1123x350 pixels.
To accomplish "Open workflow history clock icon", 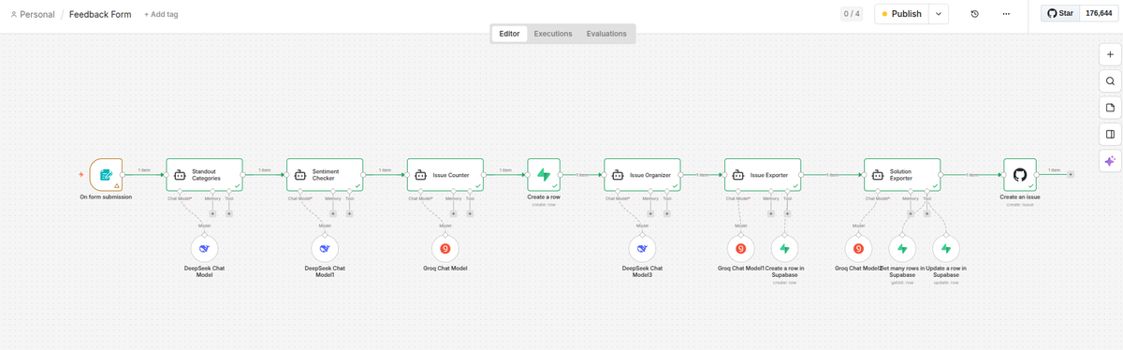I will point(975,14).
